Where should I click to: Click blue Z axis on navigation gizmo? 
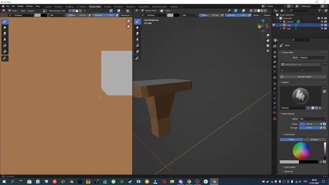(263, 21)
